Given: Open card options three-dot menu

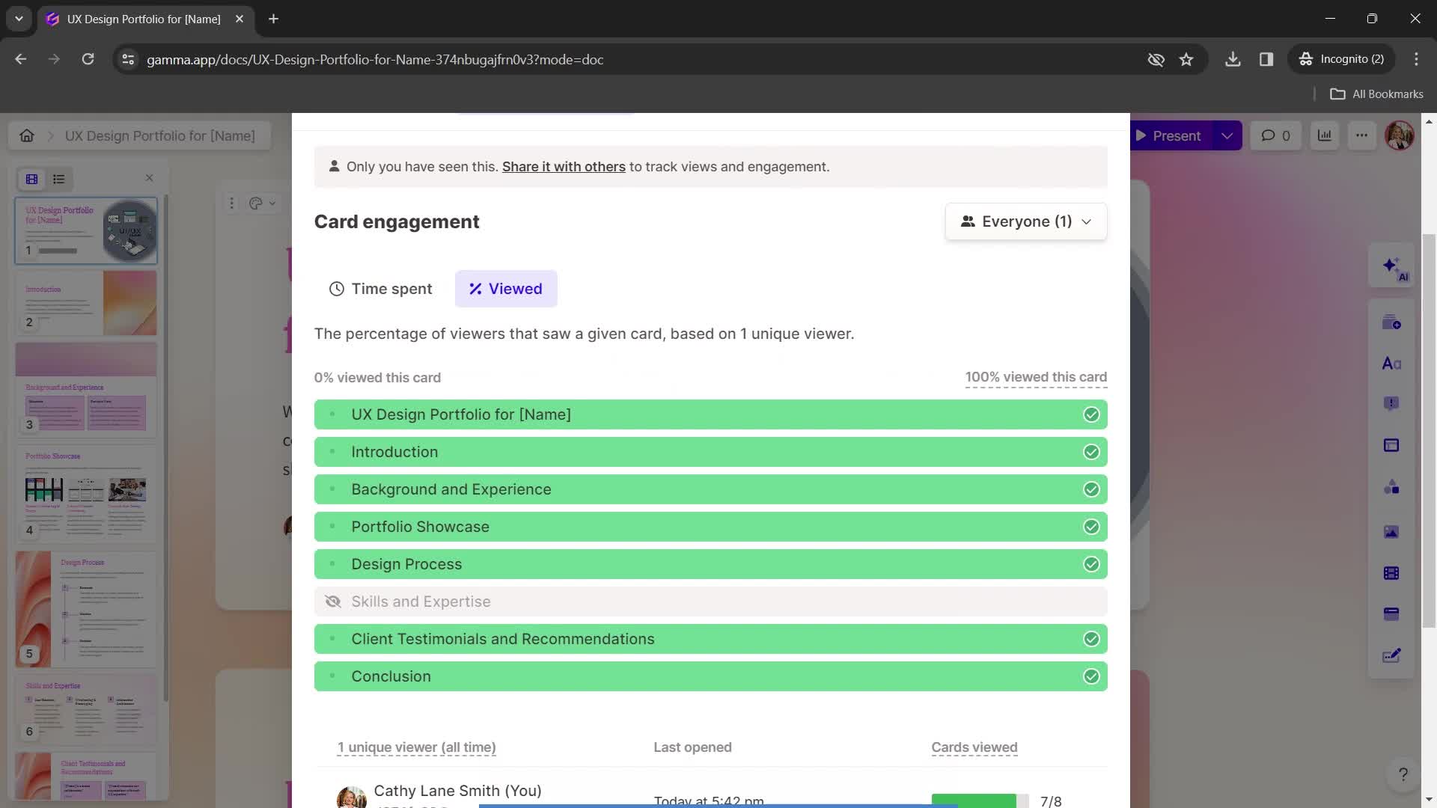Looking at the screenshot, I should coord(231,203).
